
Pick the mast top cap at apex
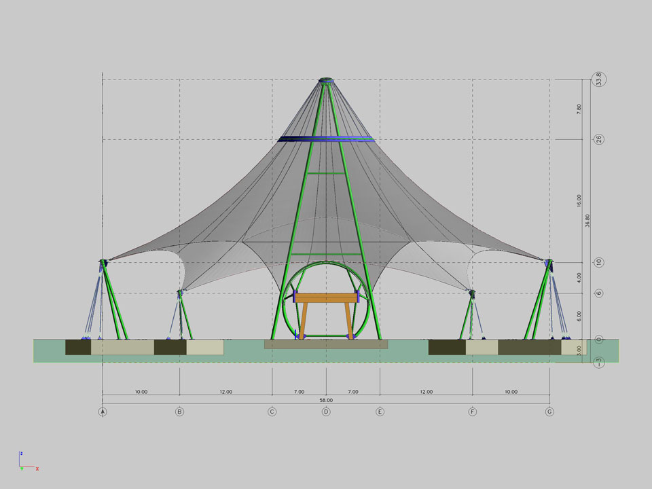[x=326, y=81]
